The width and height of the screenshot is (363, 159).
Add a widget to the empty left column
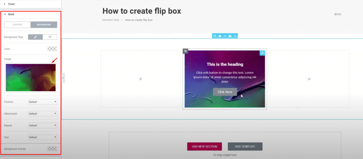pyautogui.click(x=140, y=79)
